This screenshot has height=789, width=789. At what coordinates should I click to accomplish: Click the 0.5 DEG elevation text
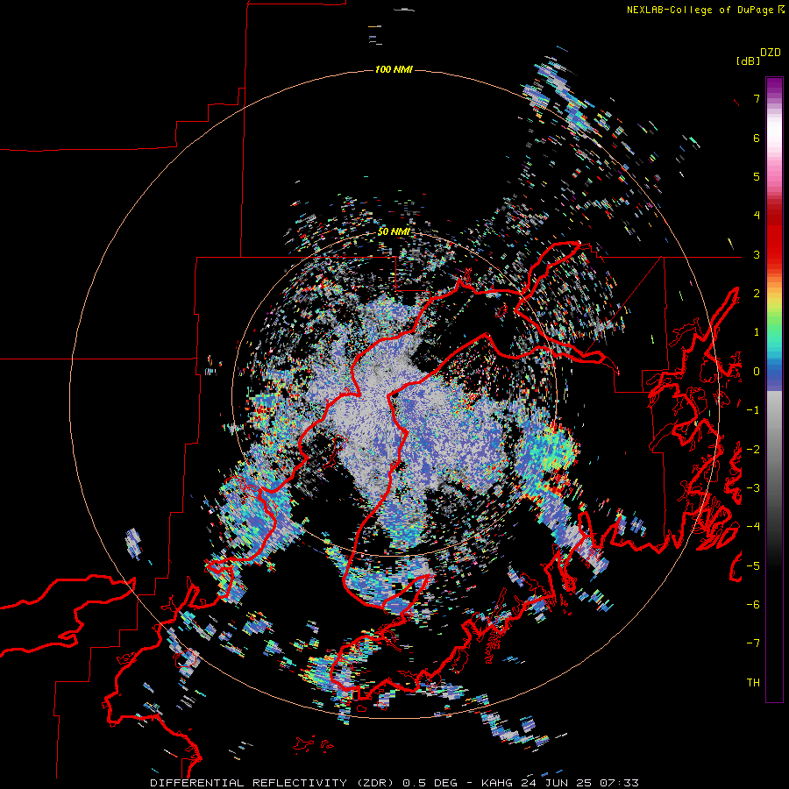(430, 783)
